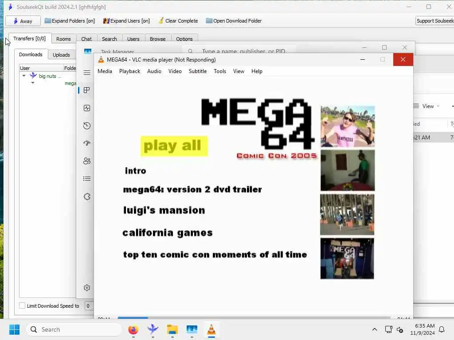Switch to Soulseek Rooms tab

[x=63, y=39]
